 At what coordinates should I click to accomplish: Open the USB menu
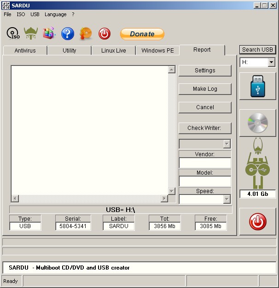click(x=35, y=14)
